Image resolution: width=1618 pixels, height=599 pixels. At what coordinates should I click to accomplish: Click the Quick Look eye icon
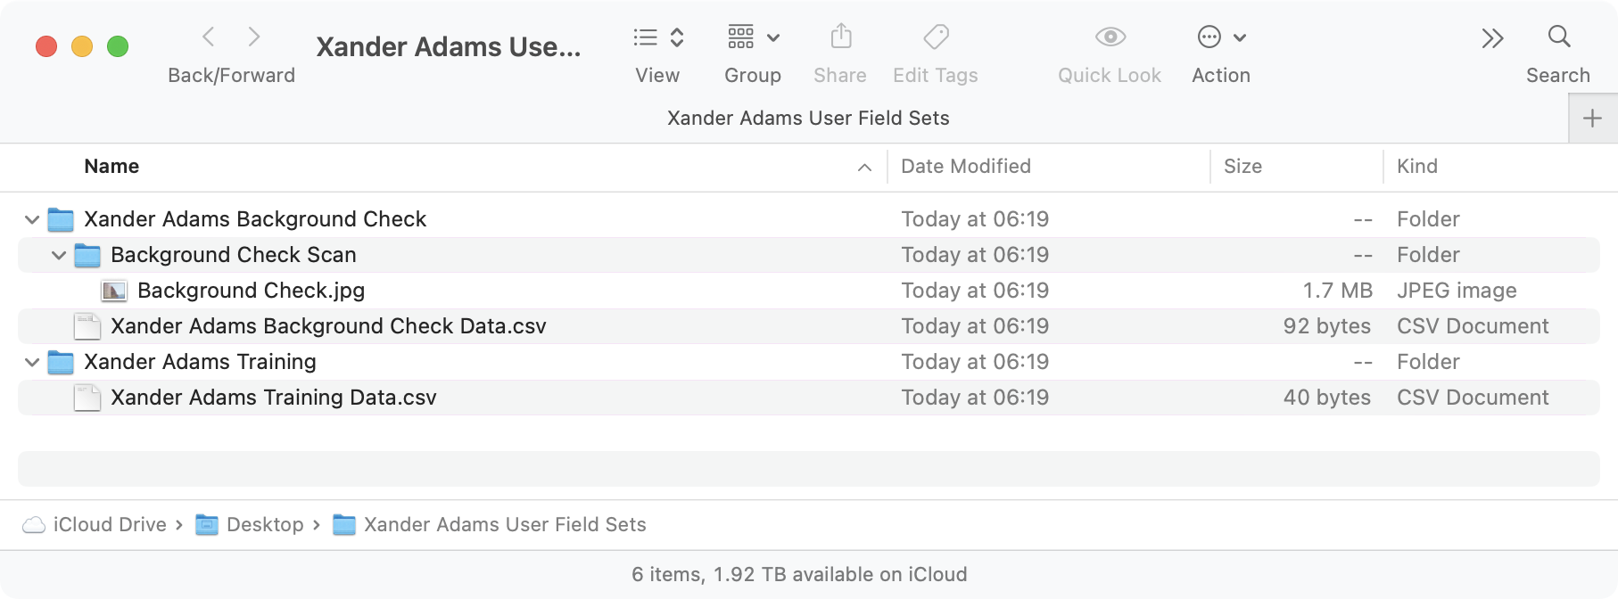[x=1110, y=37]
